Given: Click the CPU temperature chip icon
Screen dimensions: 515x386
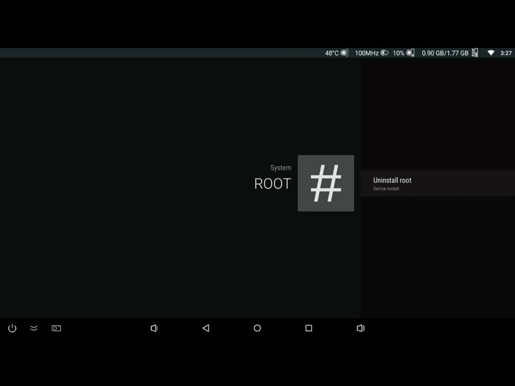Looking at the screenshot, I should click(x=344, y=52).
